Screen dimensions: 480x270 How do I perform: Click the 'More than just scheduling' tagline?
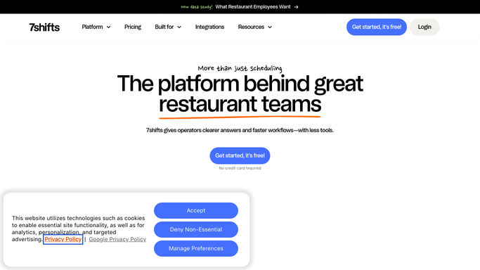click(240, 68)
